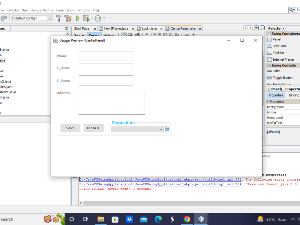This screenshot has height=225, width=300.
Task: Open the Refactor menu
Action: coord(13,10)
